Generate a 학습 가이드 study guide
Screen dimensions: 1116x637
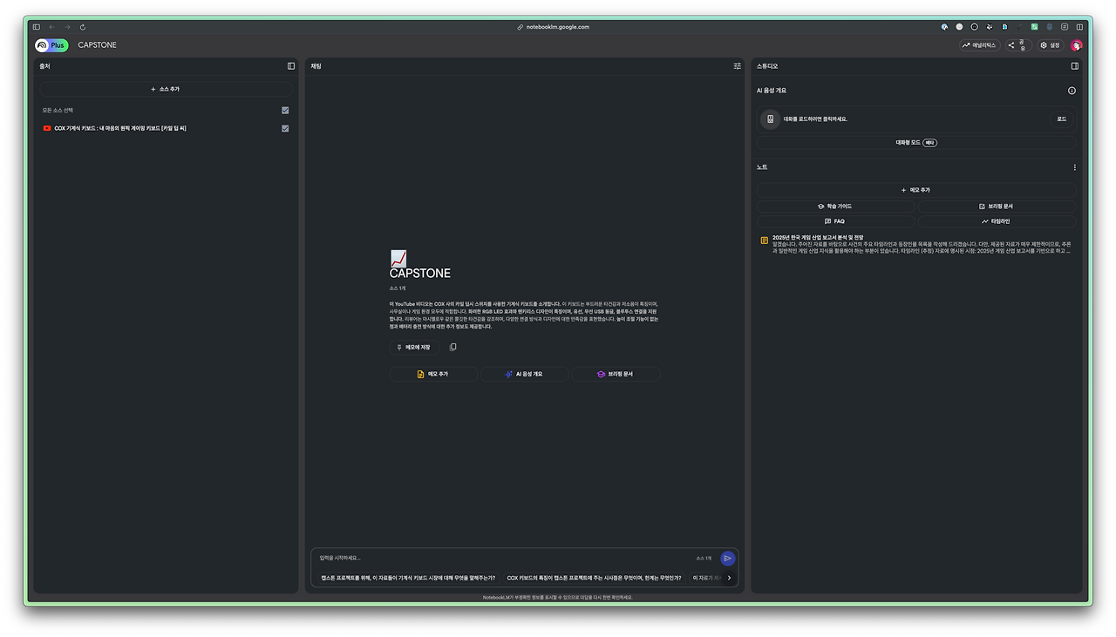(x=835, y=207)
